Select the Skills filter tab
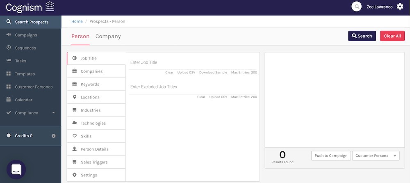The width and height of the screenshot is (410, 183). (96, 136)
